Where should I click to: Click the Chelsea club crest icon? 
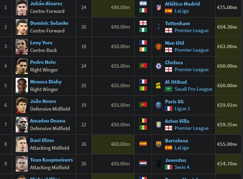pos(159,66)
